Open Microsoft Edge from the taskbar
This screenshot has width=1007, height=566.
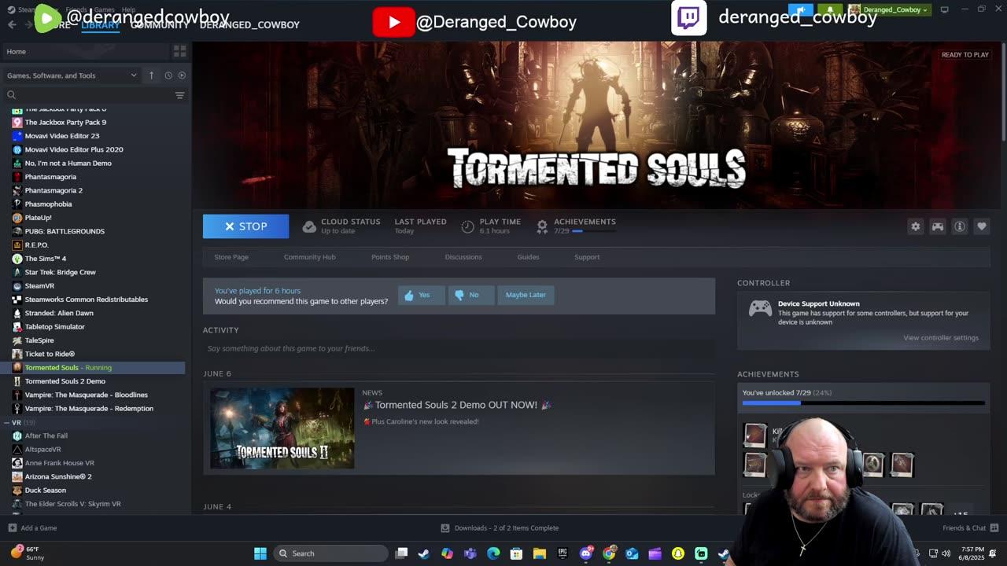point(493,553)
